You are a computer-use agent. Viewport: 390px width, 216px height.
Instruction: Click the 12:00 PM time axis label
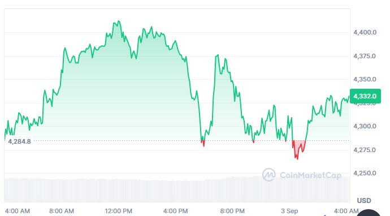pyautogui.click(x=118, y=211)
